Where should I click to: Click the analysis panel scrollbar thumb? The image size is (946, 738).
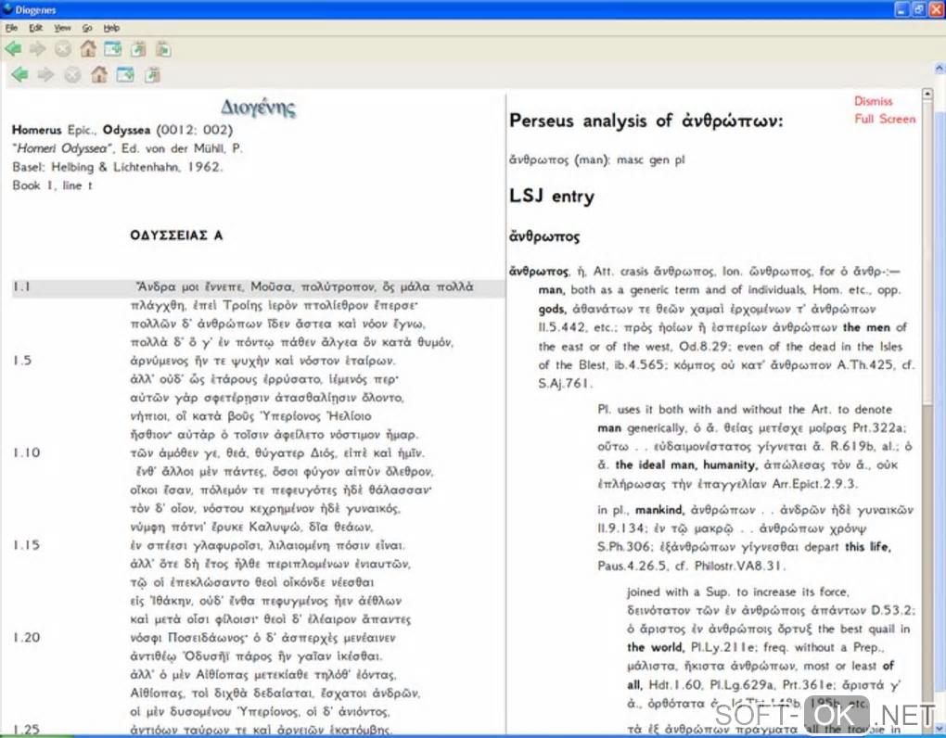927,253
